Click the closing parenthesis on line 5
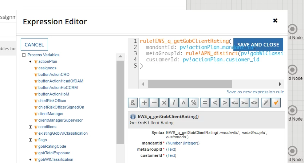The height and width of the screenshot is (163, 304). click(x=141, y=66)
